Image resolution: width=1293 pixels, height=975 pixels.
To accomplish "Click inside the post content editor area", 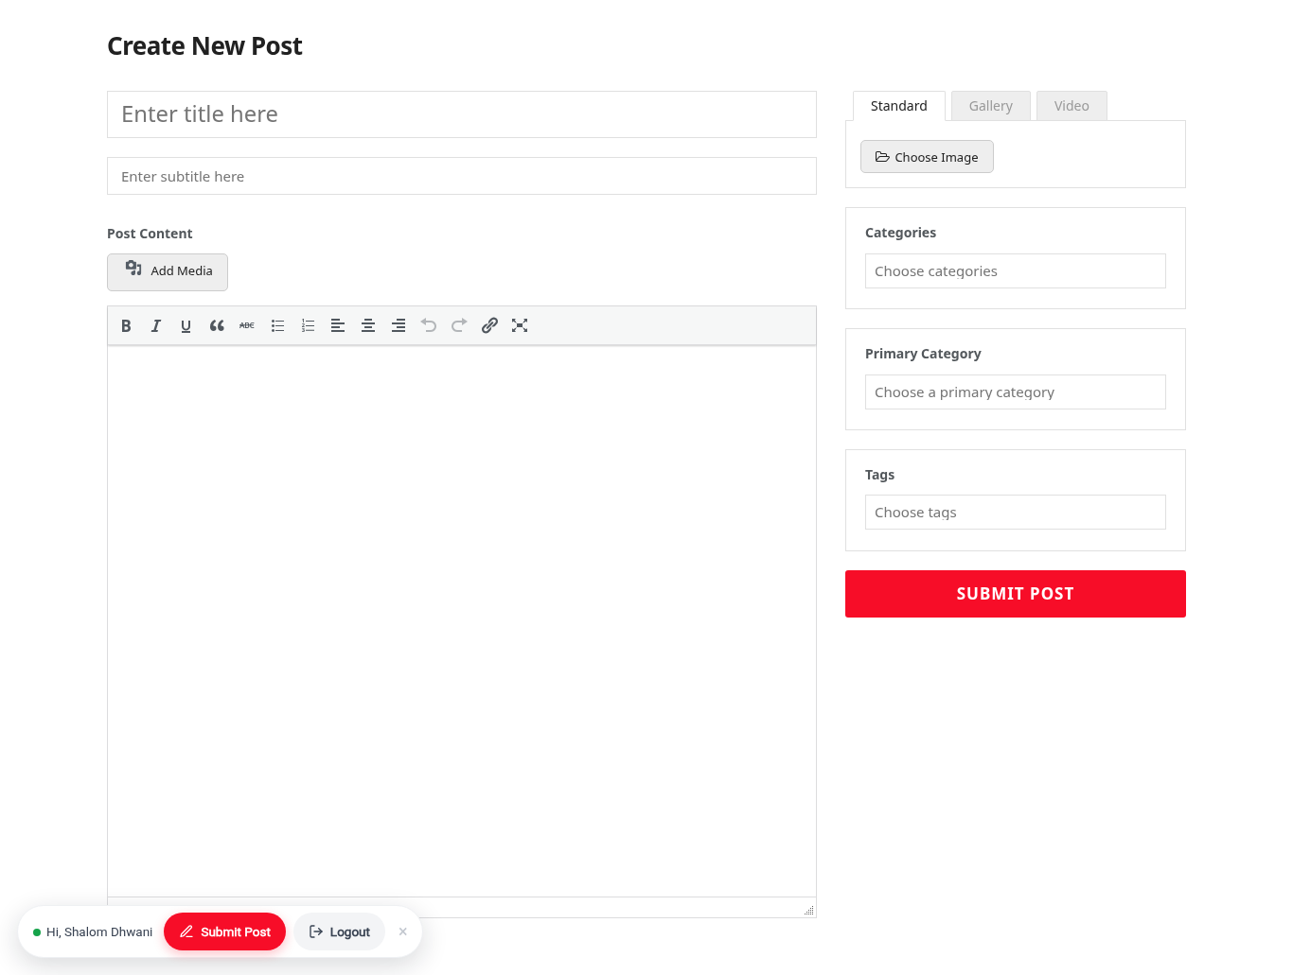I will pos(462,620).
